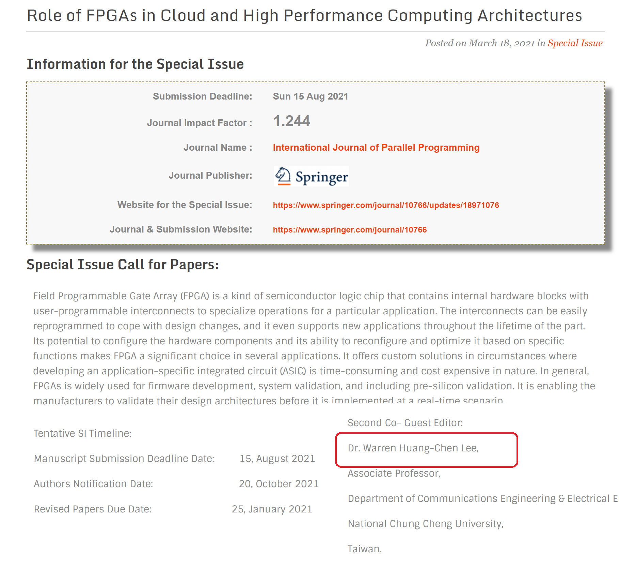The height and width of the screenshot is (568, 619).
Task: Open the Special Issue category link
Action: (575, 43)
